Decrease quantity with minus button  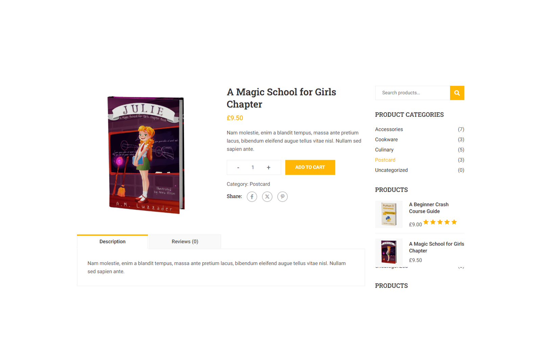tap(238, 167)
